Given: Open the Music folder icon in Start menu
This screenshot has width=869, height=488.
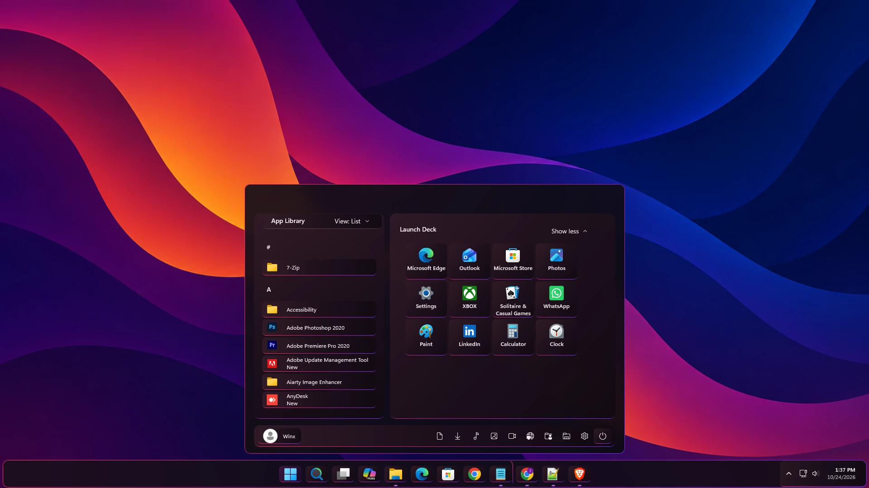Looking at the screenshot, I should 476,436.
